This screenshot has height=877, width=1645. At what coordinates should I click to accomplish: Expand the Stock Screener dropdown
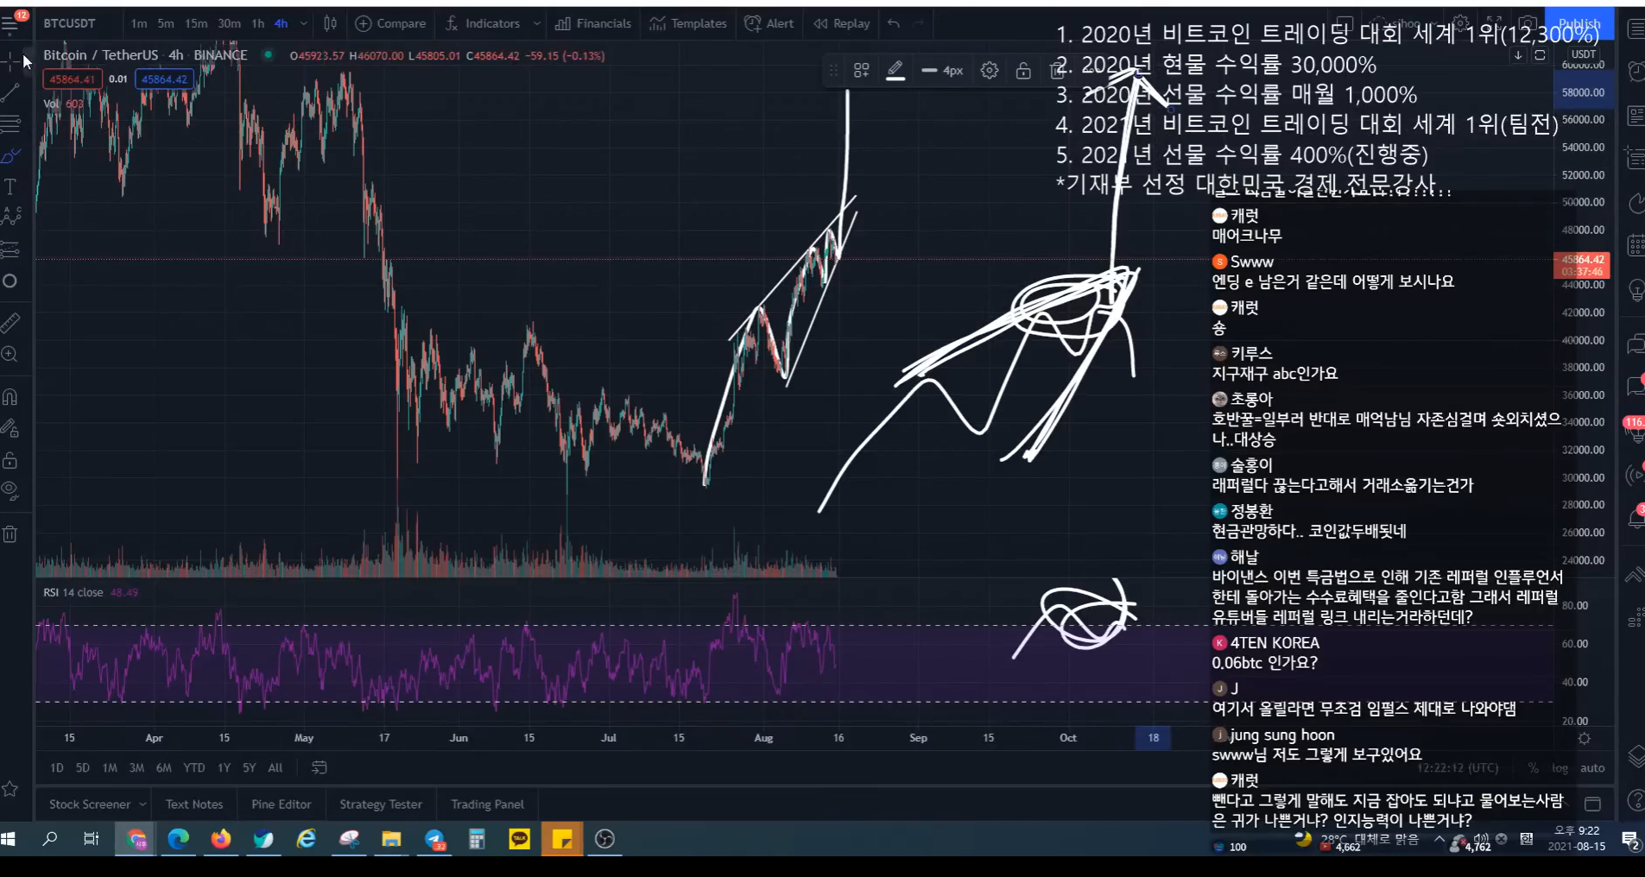click(x=142, y=804)
